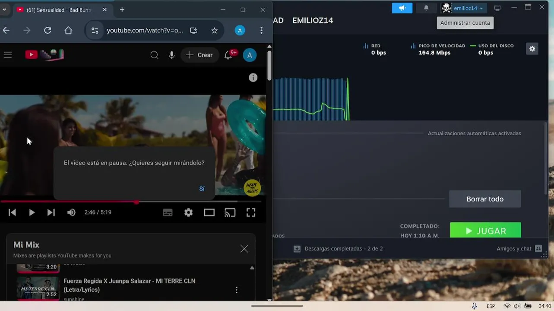Viewport: 554px width, 311px height.
Task: Skip to next video
Action: point(51,212)
